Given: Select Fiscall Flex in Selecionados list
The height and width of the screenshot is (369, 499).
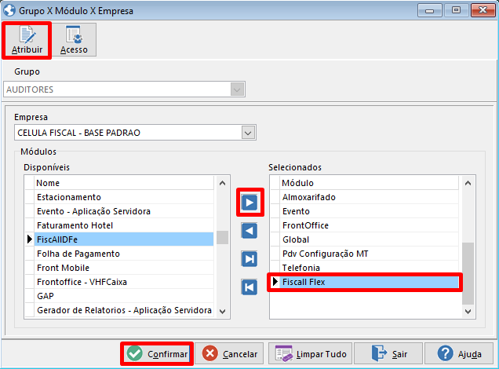Looking at the screenshot, I should 370,282.
